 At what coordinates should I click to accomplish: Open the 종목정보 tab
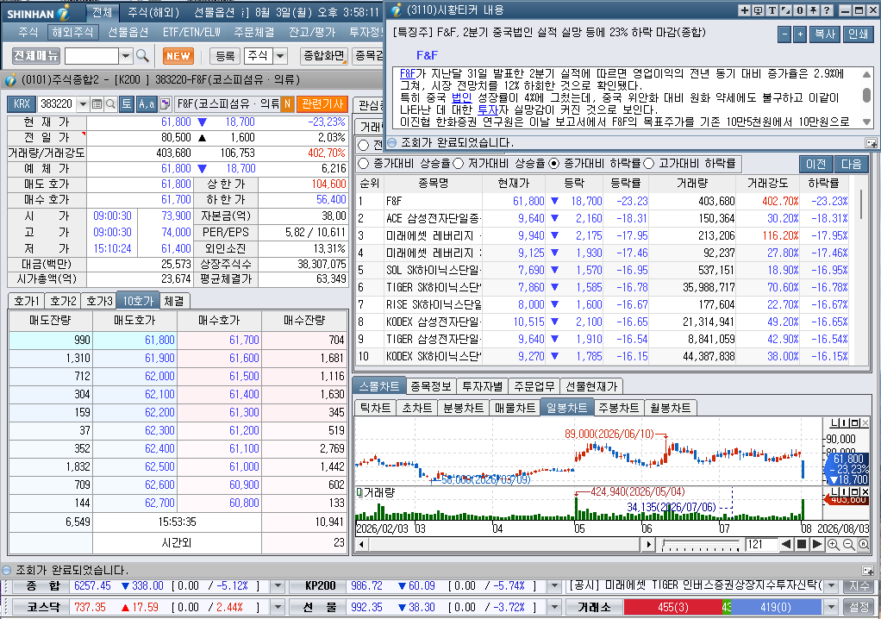coord(431,386)
